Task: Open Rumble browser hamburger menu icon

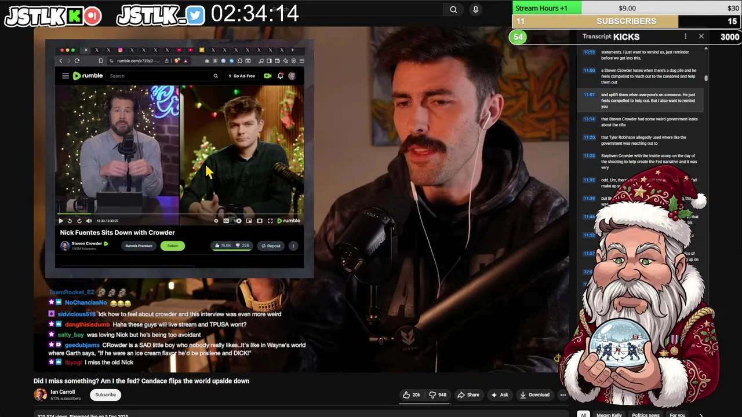Action: pyautogui.click(x=301, y=61)
